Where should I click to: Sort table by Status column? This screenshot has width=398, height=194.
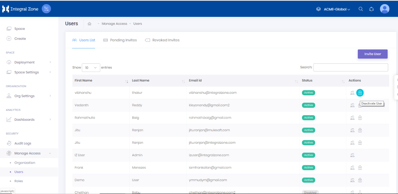tap(323, 81)
